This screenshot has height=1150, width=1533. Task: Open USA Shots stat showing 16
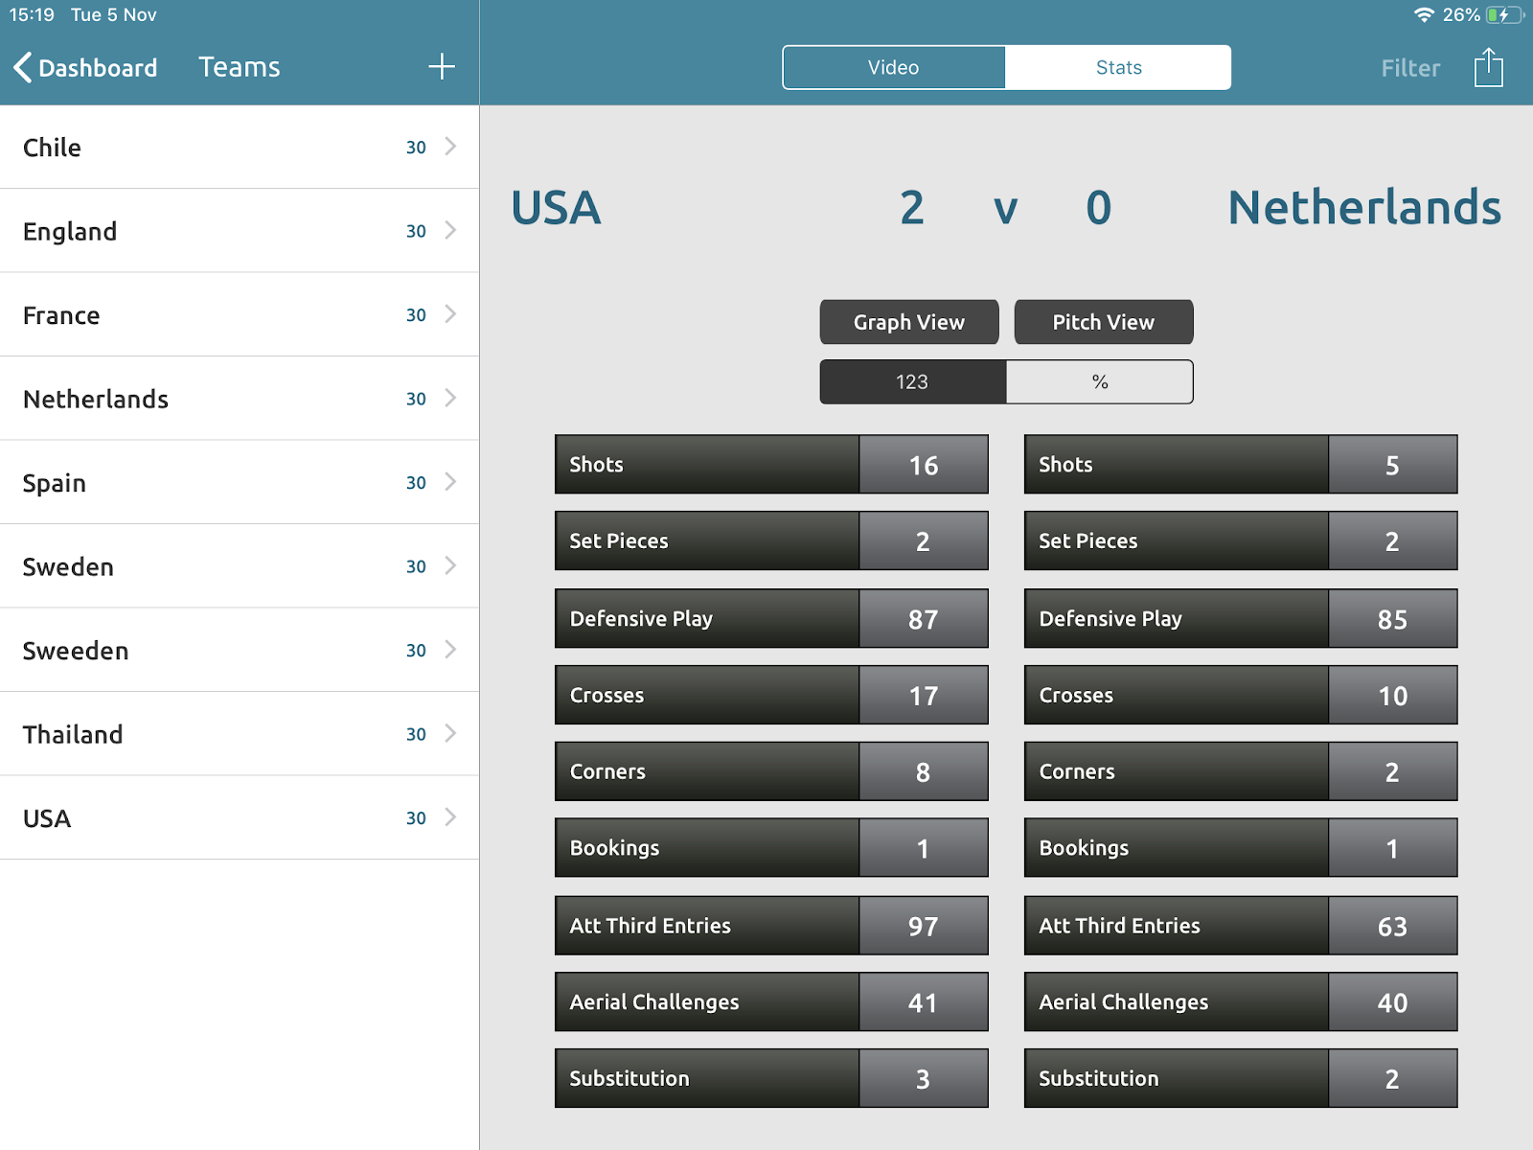[770, 465]
